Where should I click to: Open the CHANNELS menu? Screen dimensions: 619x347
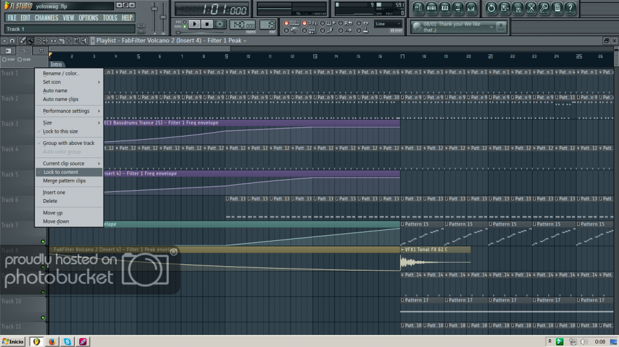(47, 18)
